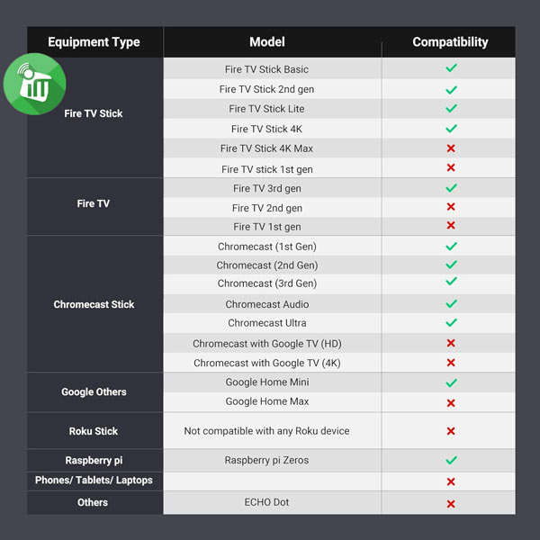Click the Google Others category cell
540x540 pixels.
[94, 392]
